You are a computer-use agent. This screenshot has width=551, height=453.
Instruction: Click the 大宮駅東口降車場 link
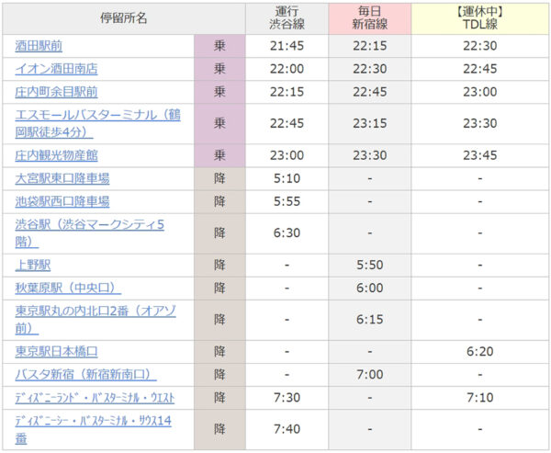point(62,178)
